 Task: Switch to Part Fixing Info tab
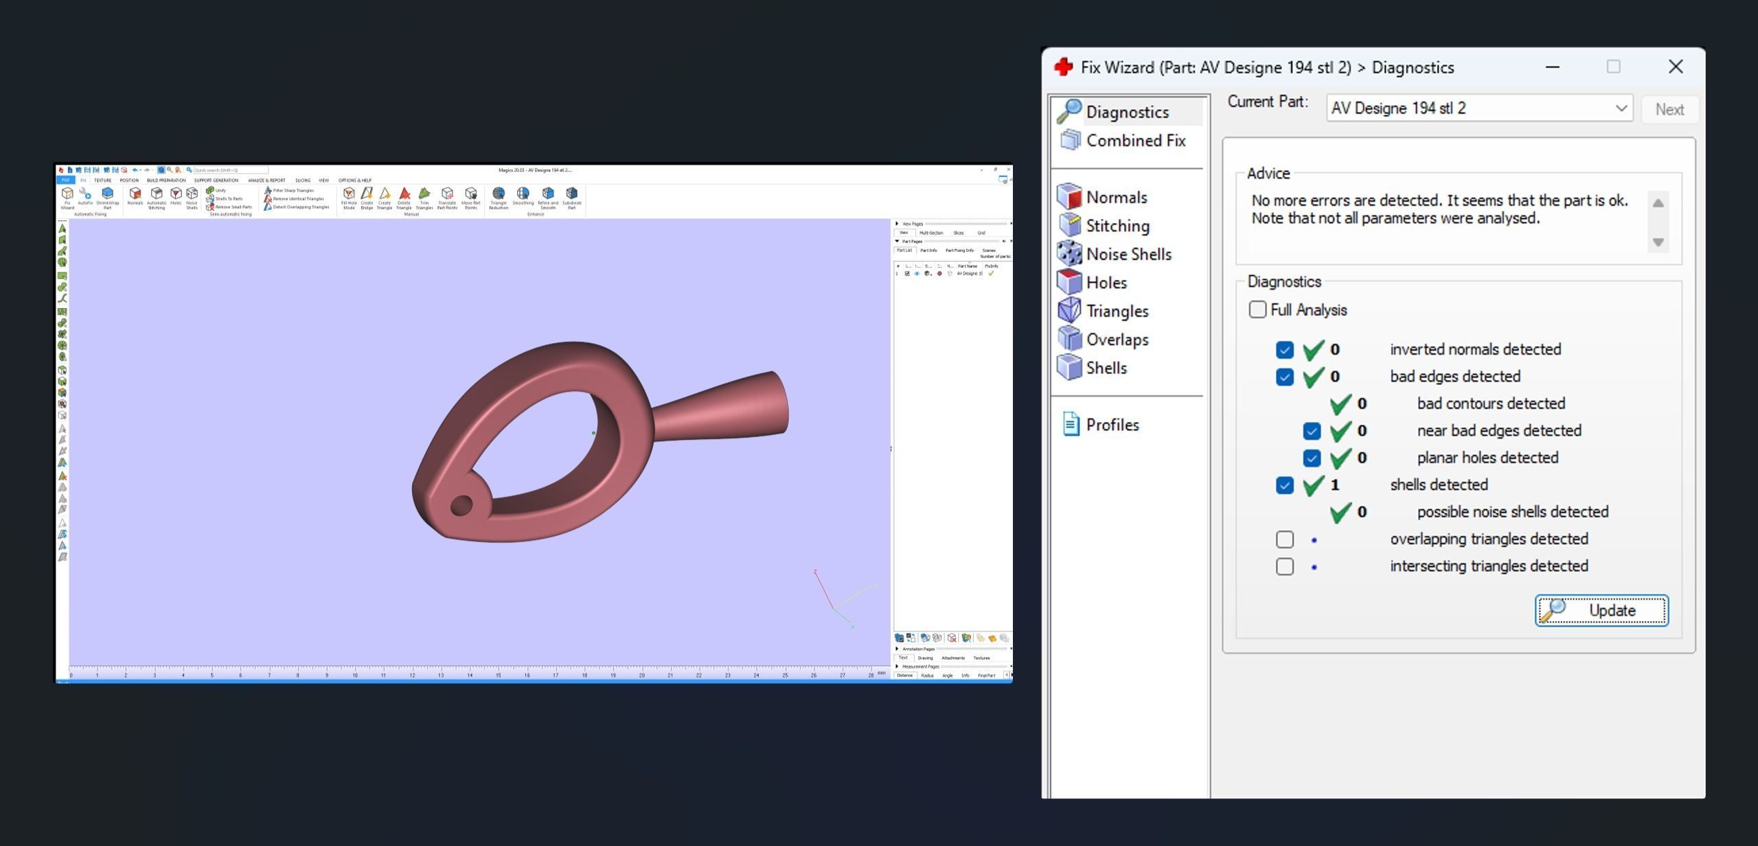pyautogui.click(x=959, y=250)
